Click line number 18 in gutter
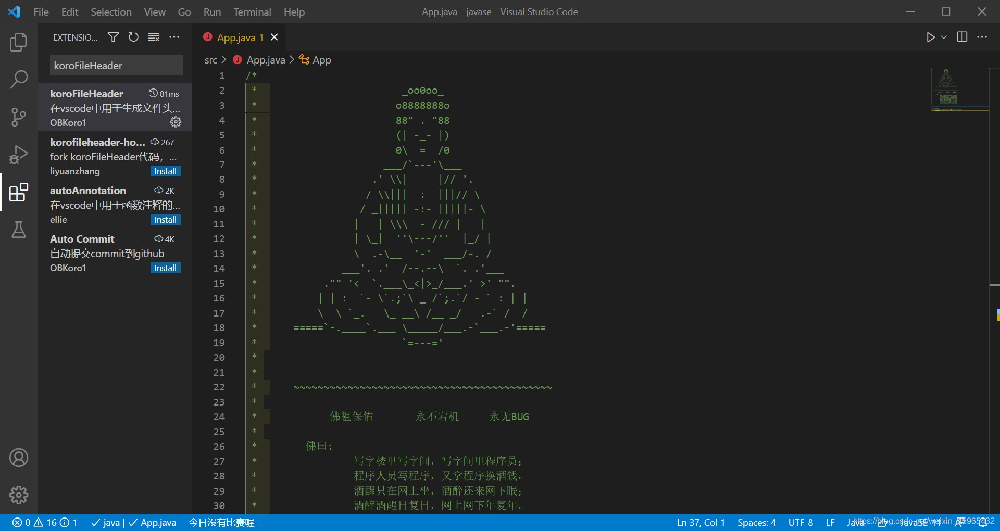Screen dimensions: 1000x531 [219, 327]
